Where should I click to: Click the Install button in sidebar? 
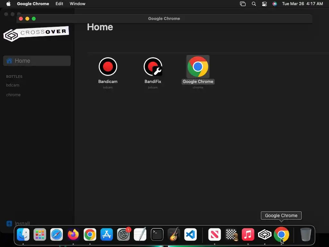point(18,224)
